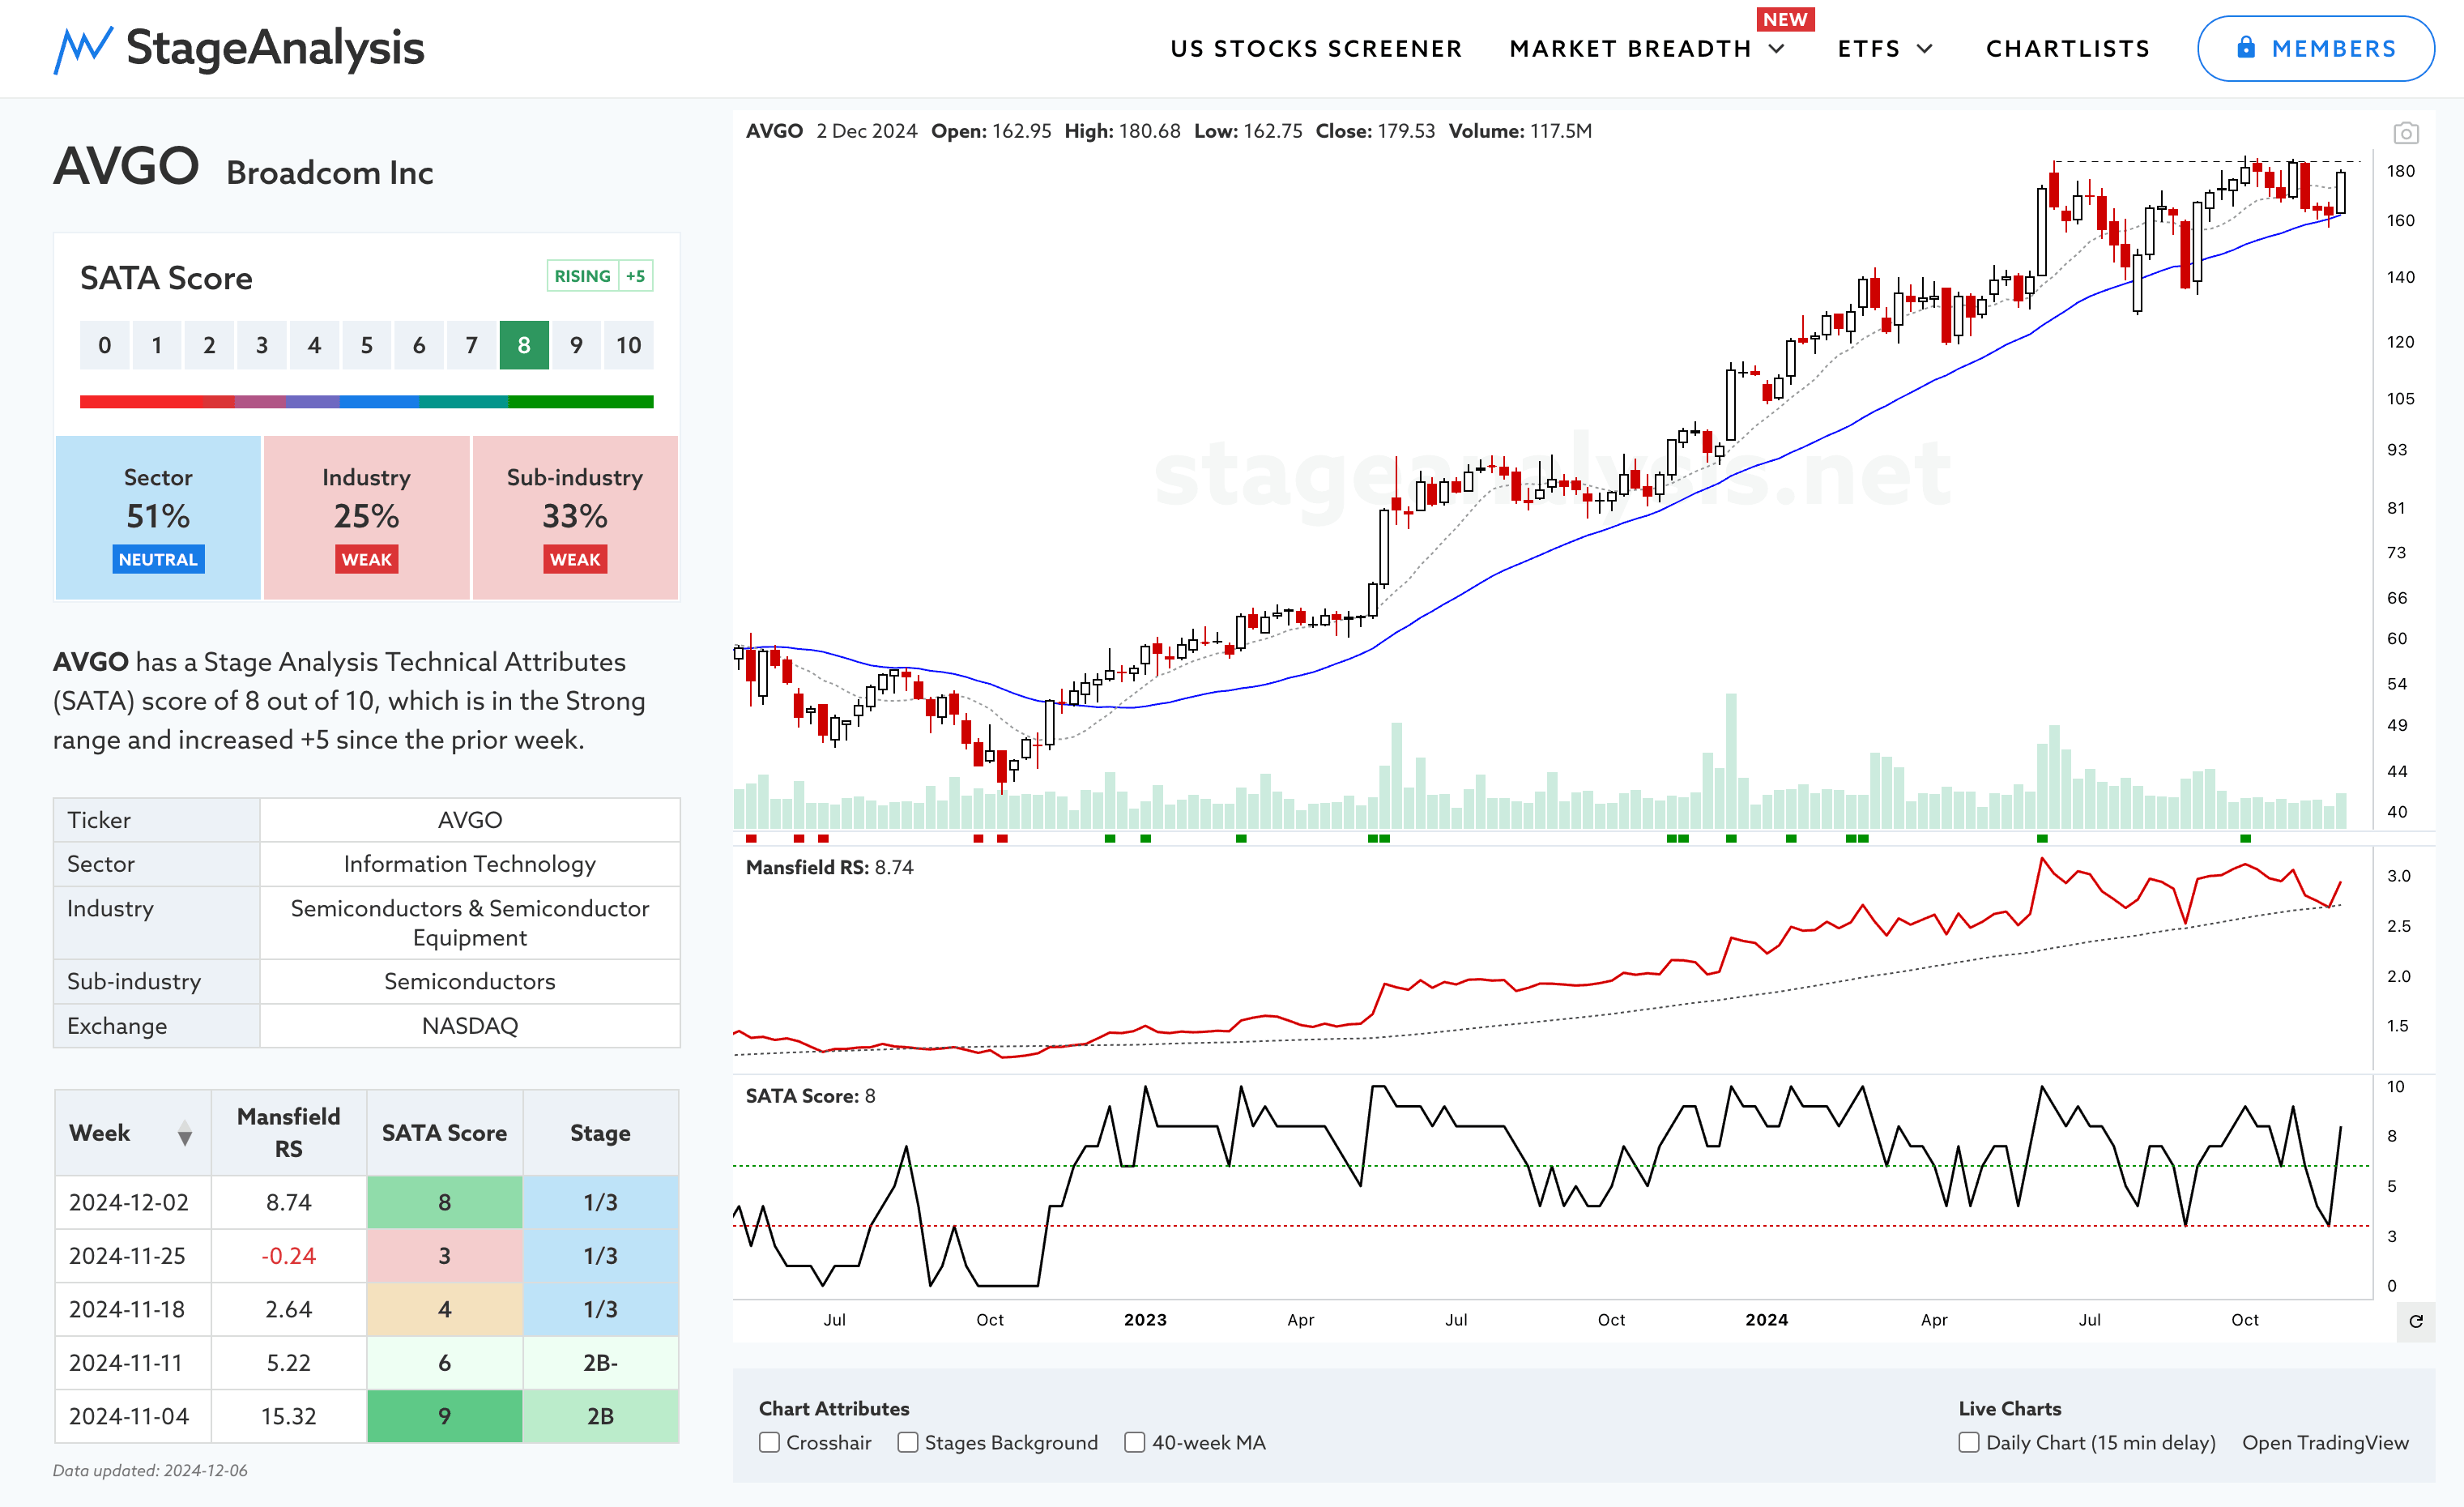Screen dimensions: 2464x1507
Task: Click the SATA Score: 8 chart label
Action: (810, 1096)
